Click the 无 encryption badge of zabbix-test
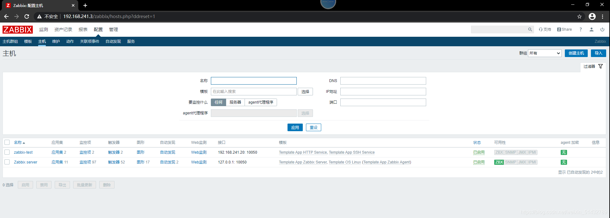This screenshot has width=610, height=218. tap(564, 152)
